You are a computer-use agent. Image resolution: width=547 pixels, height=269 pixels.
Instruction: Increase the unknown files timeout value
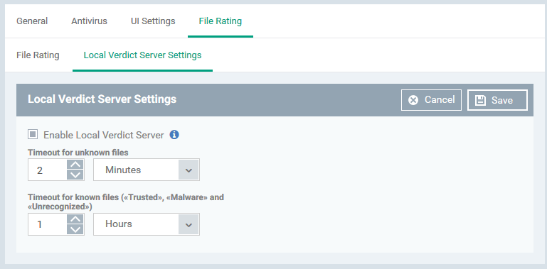pos(75,164)
